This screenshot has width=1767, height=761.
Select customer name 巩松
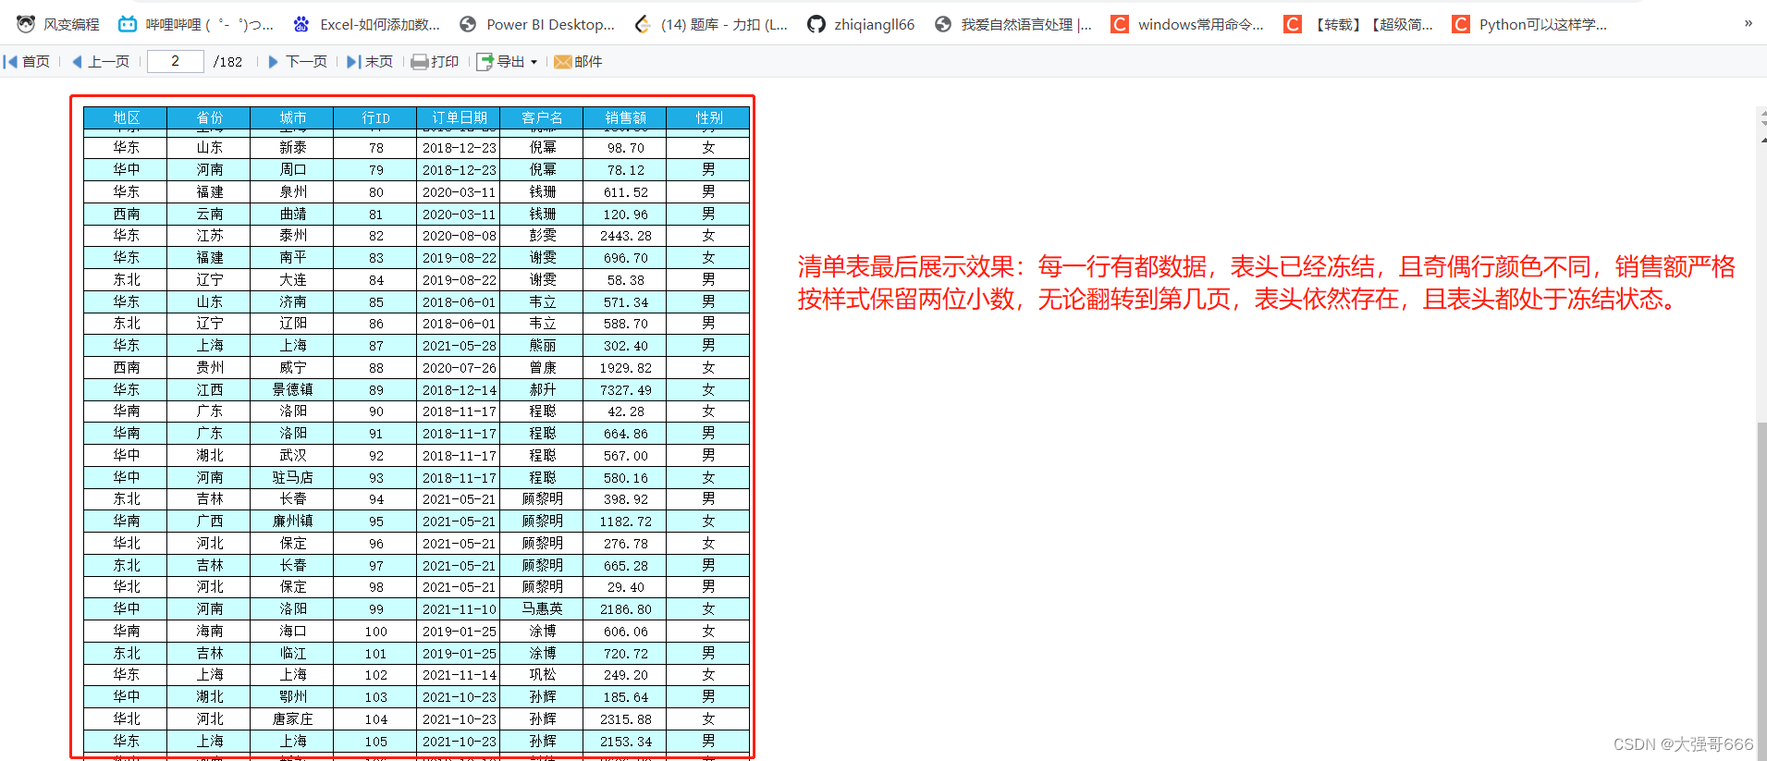click(542, 675)
